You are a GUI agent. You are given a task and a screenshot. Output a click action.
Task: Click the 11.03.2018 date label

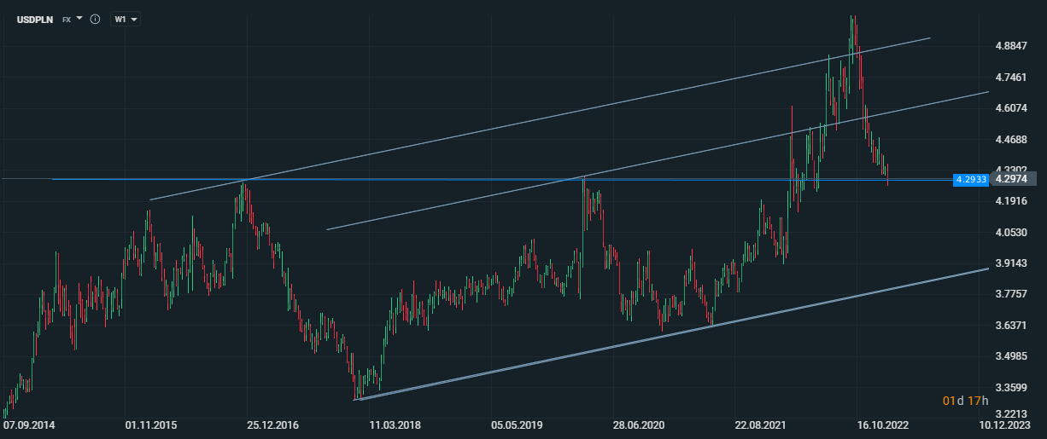point(395,424)
